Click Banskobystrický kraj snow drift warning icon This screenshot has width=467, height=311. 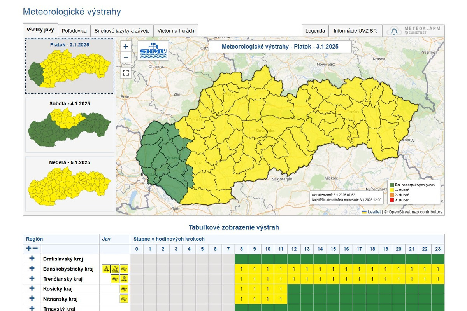(106, 269)
